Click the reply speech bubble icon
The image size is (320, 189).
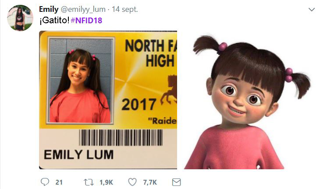click(45, 182)
